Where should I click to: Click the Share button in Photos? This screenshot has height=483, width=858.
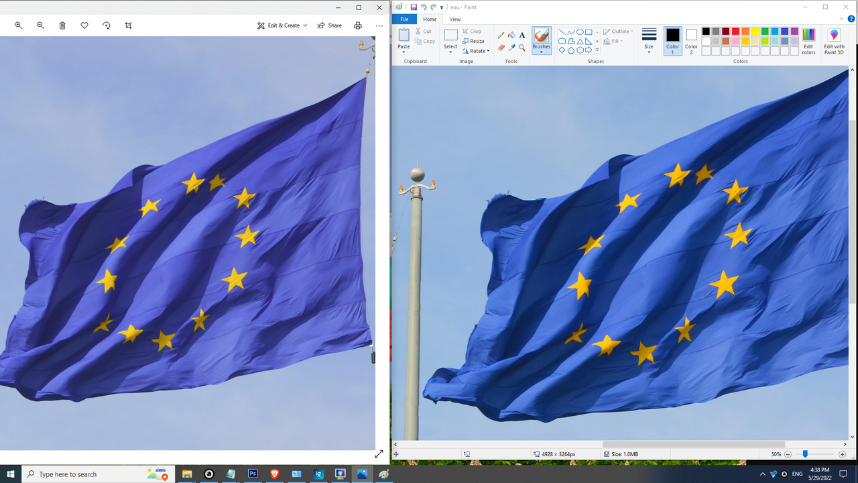[330, 25]
